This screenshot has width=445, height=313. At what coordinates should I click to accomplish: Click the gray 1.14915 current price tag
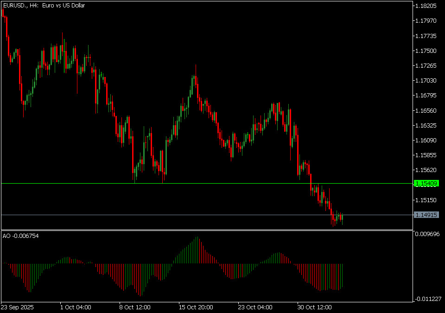[426, 215]
